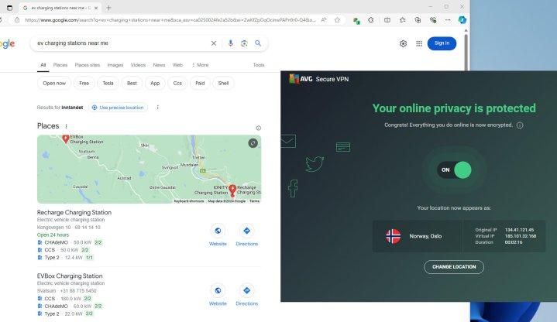The image size is (557, 322).
Task: Apply the Shell filter chip
Action: [x=223, y=83]
